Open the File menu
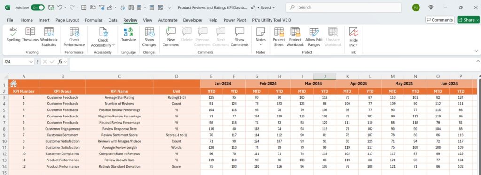 [x=10, y=20]
